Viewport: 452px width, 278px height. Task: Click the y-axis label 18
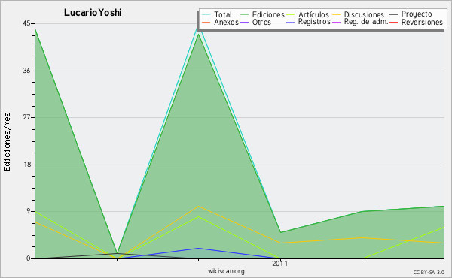26,165
